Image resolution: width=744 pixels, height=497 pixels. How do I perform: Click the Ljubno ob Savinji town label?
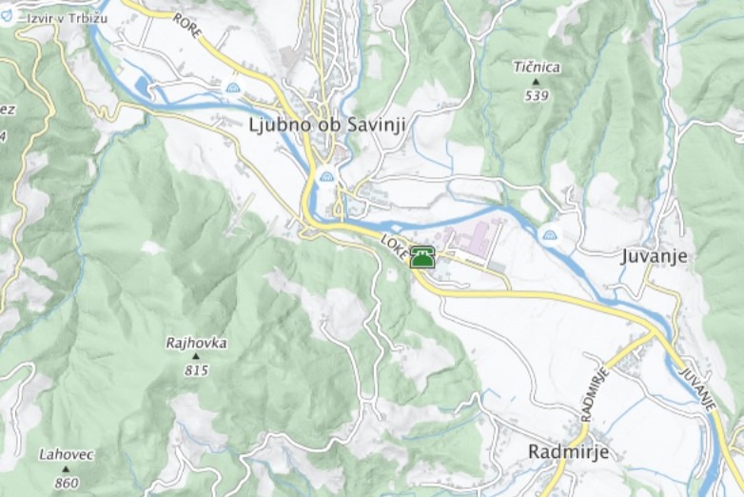pos(327,125)
